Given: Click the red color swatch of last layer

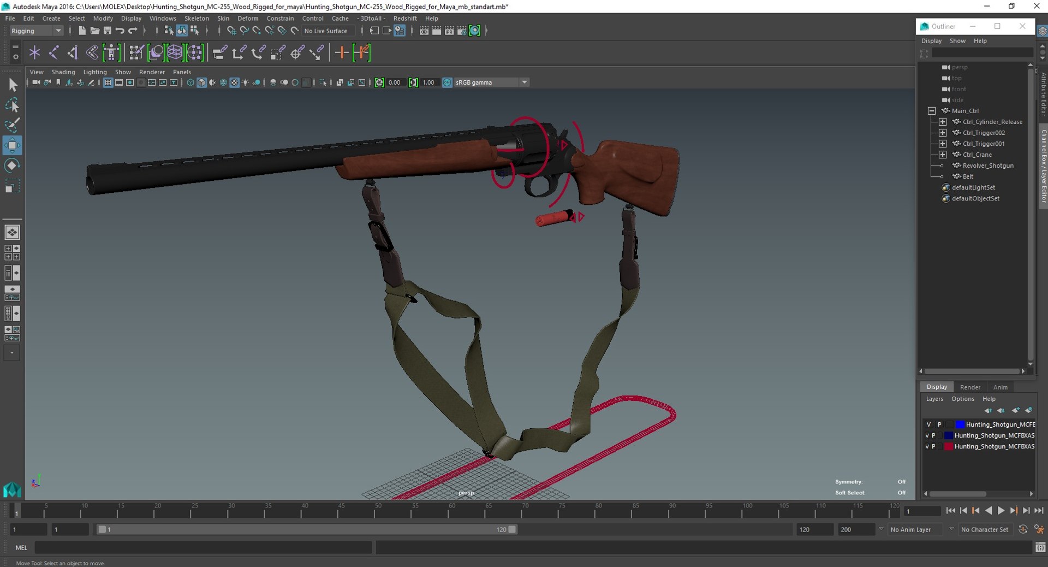Looking at the screenshot, I should tap(949, 446).
